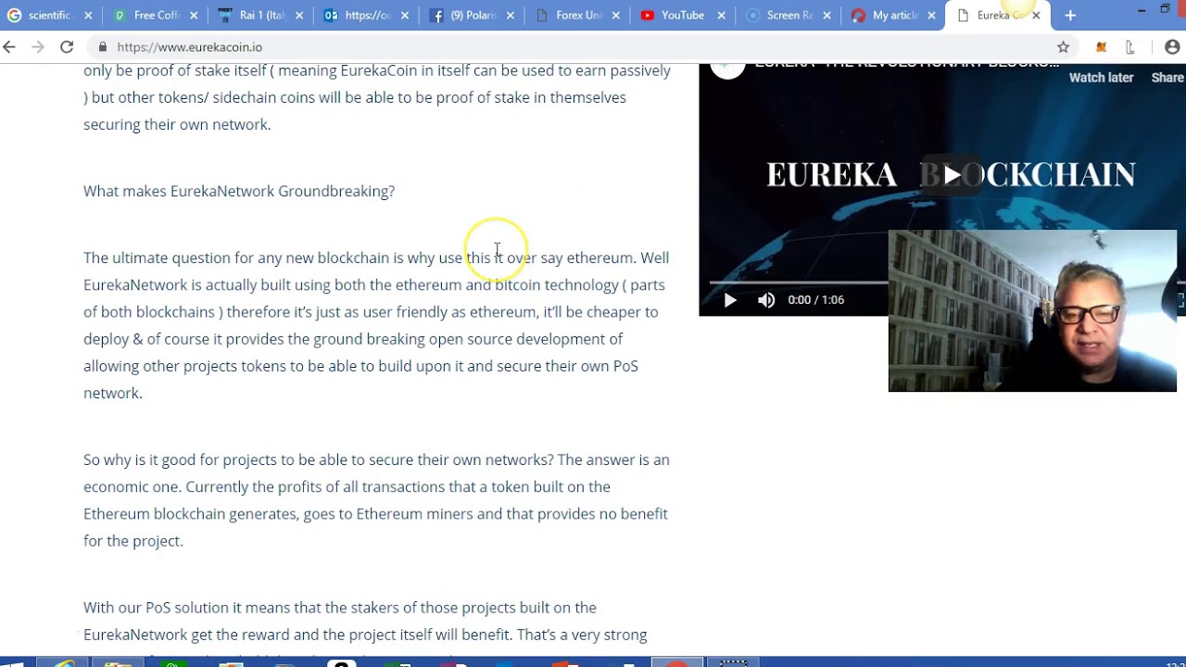Open the extension beside MetaMask
1186x667 pixels.
1130,47
